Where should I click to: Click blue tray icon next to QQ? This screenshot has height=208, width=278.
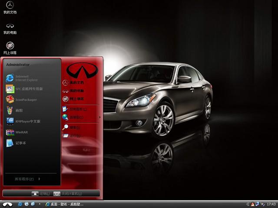point(257,204)
